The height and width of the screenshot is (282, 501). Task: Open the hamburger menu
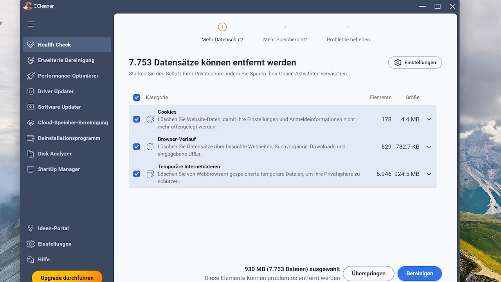click(31, 24)
